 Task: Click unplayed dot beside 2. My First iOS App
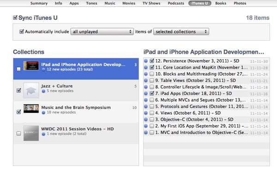click(x=146, y=126)
